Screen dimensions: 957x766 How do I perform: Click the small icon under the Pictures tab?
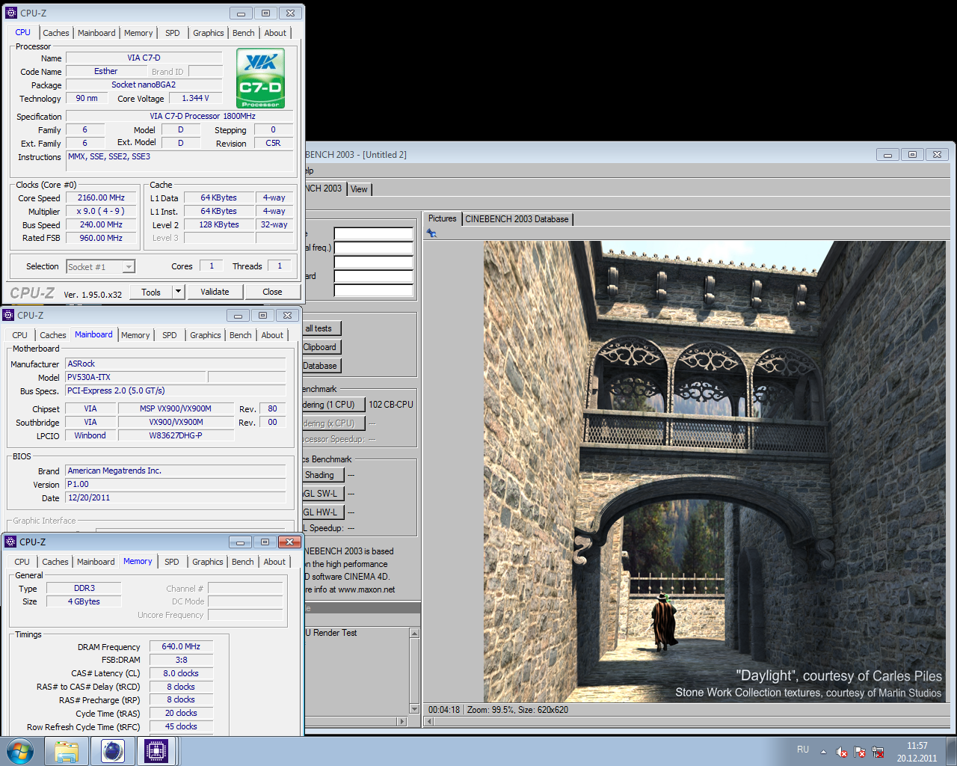tap(431, 233)
